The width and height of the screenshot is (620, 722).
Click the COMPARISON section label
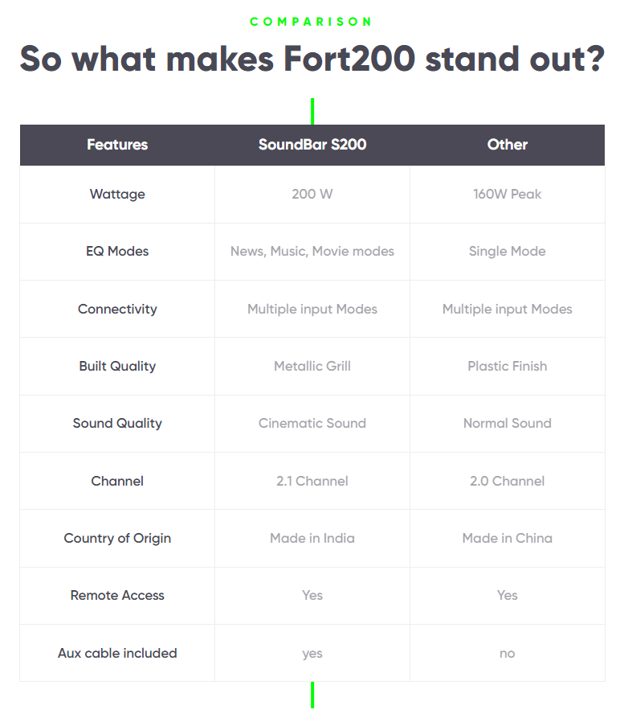click(x=312, y=22)
